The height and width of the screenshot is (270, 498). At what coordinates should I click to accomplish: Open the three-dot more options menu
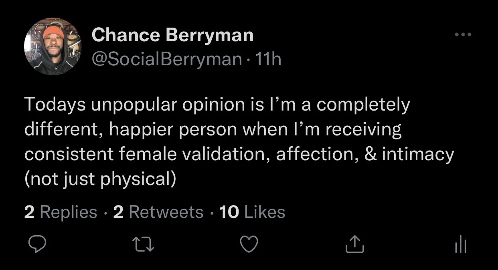[x=464, y=35]
